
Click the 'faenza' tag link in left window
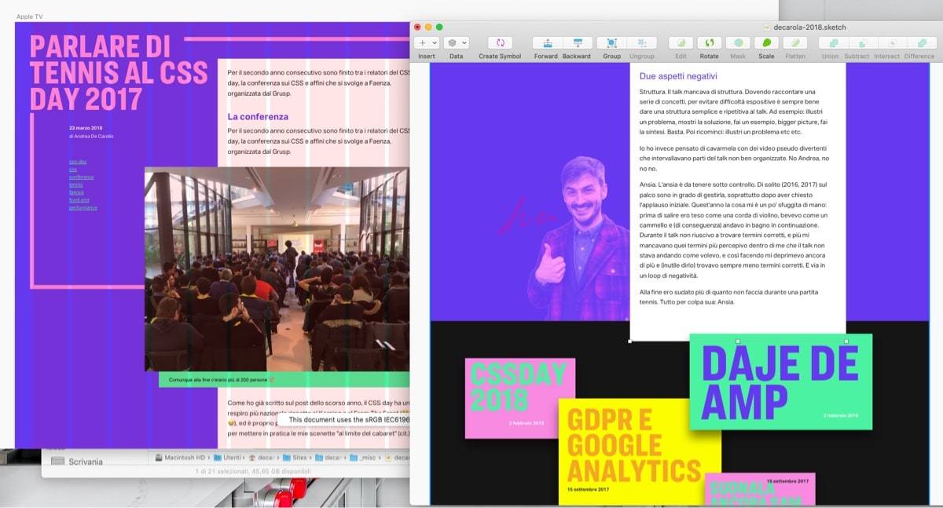pos(76,192)
